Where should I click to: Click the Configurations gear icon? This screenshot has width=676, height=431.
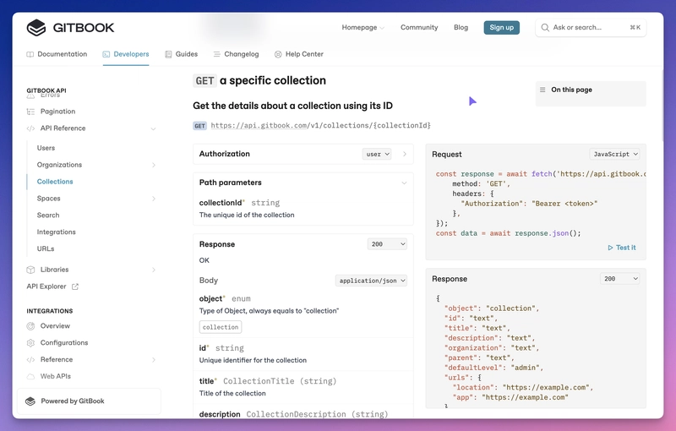[x=30, y=343]
